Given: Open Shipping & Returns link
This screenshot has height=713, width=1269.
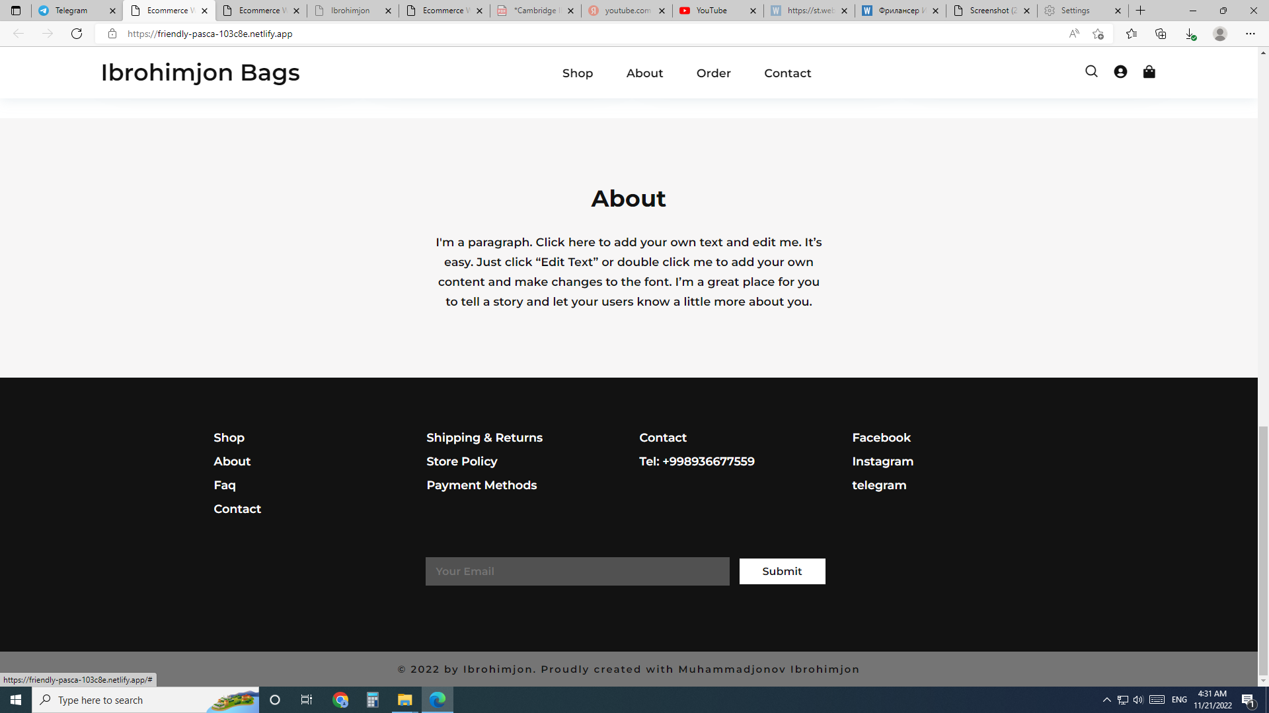Looking at the screenshot, I should coord(484,438).
